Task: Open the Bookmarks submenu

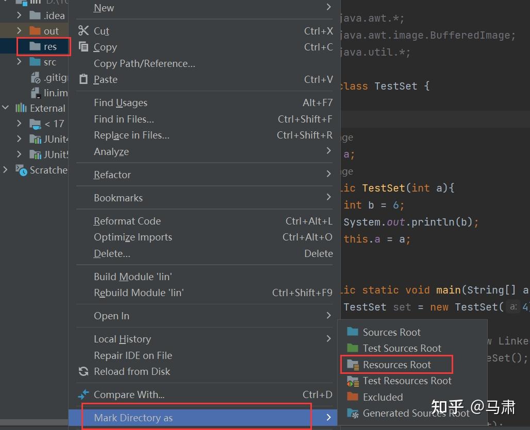Action: 205,198
